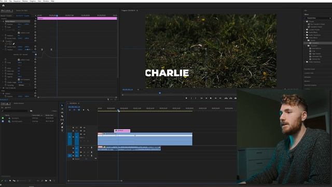
Task: Toggle Use Composition's Shutter Angle checkbox
Action: tap(19, 79)
